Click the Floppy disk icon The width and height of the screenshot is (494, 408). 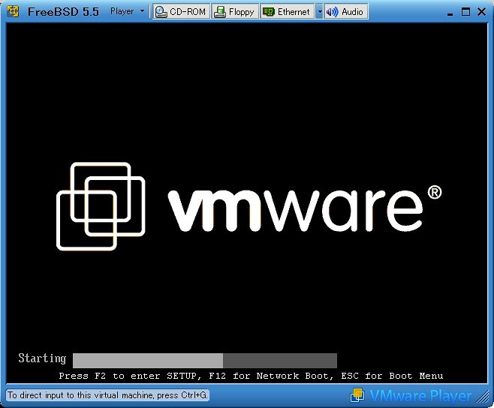click(x=220, y=12)
